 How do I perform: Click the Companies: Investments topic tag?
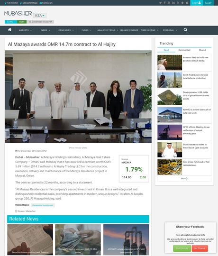coord(43,205)
